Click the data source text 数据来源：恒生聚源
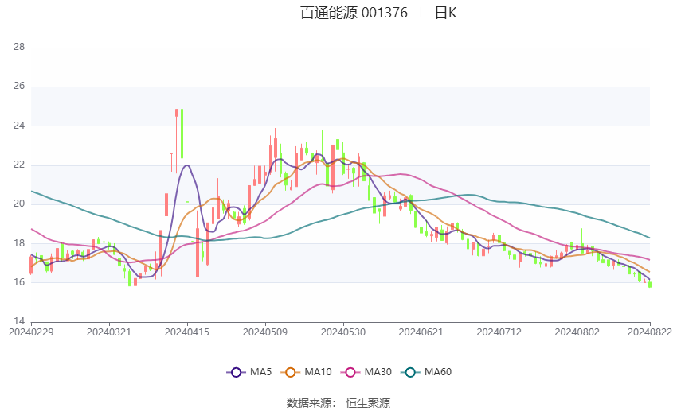 tap(338, 403)
